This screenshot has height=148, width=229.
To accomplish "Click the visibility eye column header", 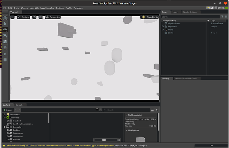I will tap(208, 21).
